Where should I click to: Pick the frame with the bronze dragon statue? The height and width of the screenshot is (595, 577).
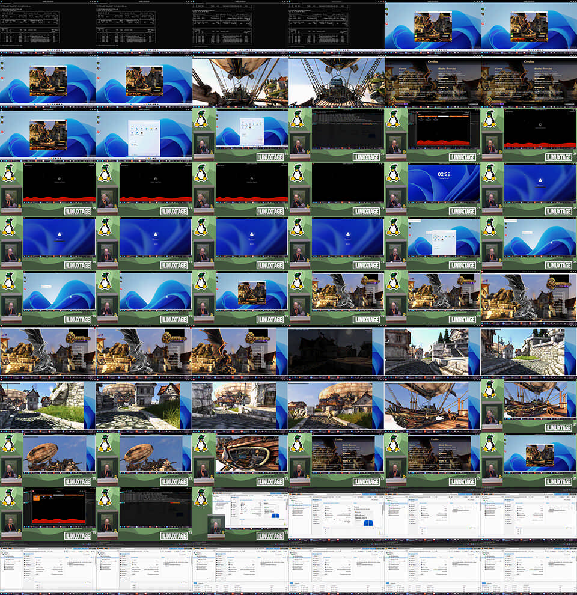click(x=240, y=352)
